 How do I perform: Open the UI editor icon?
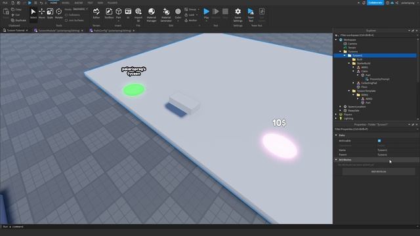pyautogui.click(x=128, y=12)
